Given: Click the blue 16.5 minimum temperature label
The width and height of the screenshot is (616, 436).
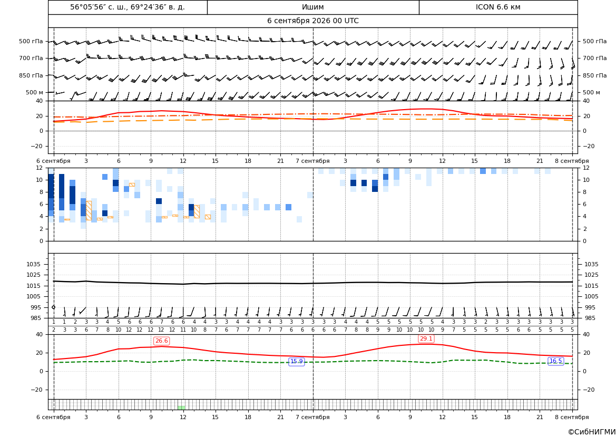Looking at the screenshot, I should click(x=556, y=361).
